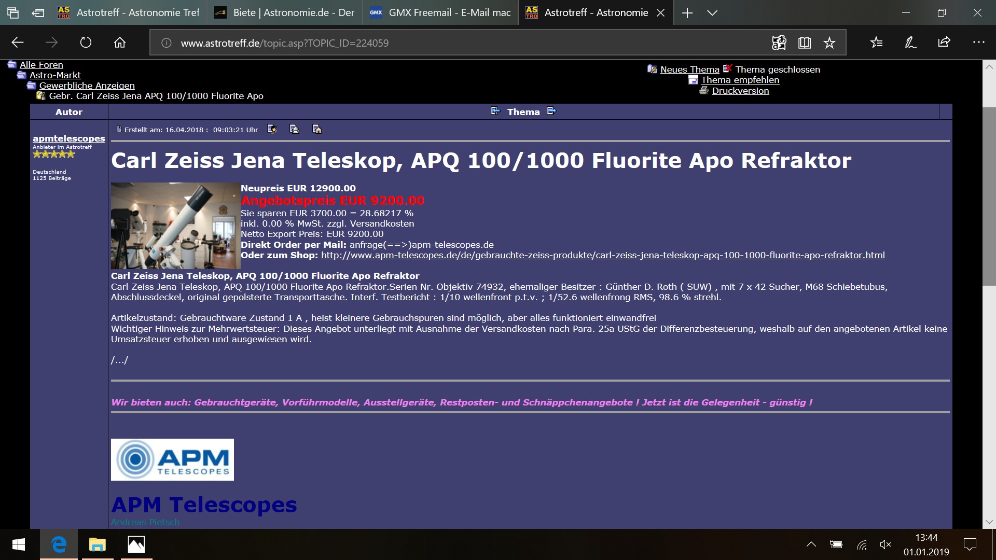The image size is (996, 560).
Task: Click the page scrollbar down arrow
Action: point(989,522)
